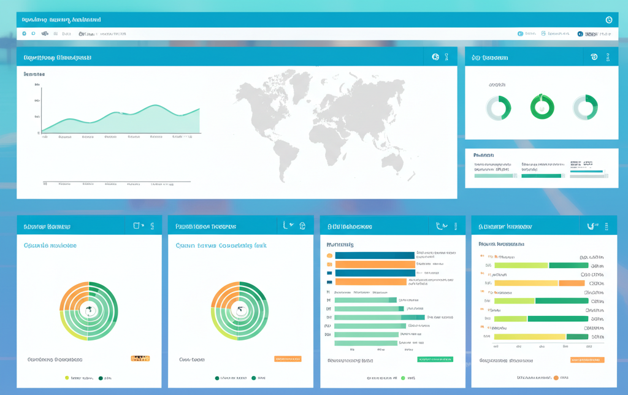628x395 pixels.
Task: Open the three-dot menu of the horizontal bar chart panel
Action: [x=456, y=226]
